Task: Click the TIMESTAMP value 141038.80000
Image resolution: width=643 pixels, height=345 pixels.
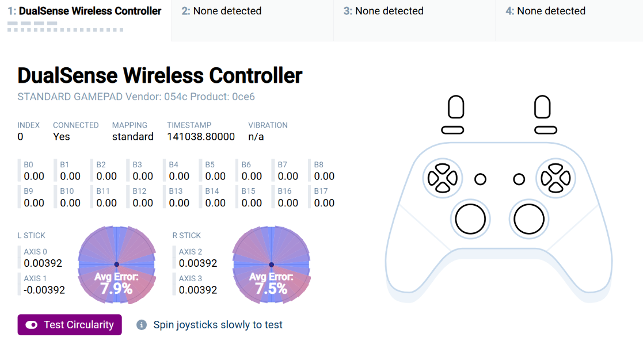Action: click(x=201, y=137)
